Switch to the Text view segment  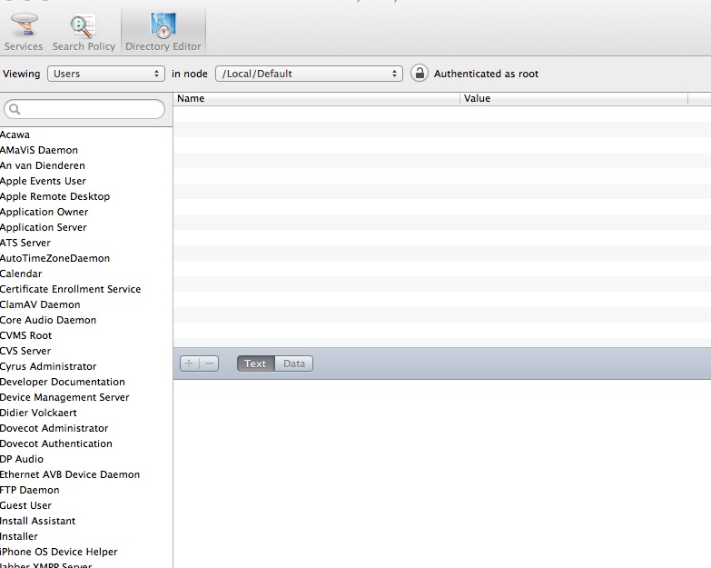(x=255, y=364)
